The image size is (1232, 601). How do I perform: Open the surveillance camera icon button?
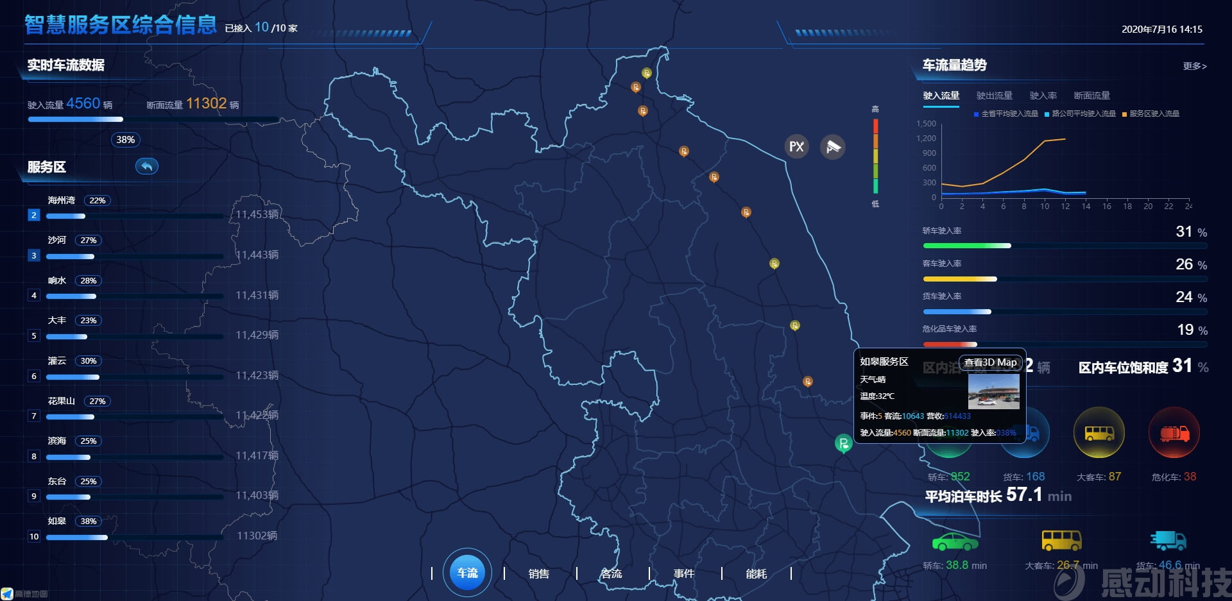[833, 147]
